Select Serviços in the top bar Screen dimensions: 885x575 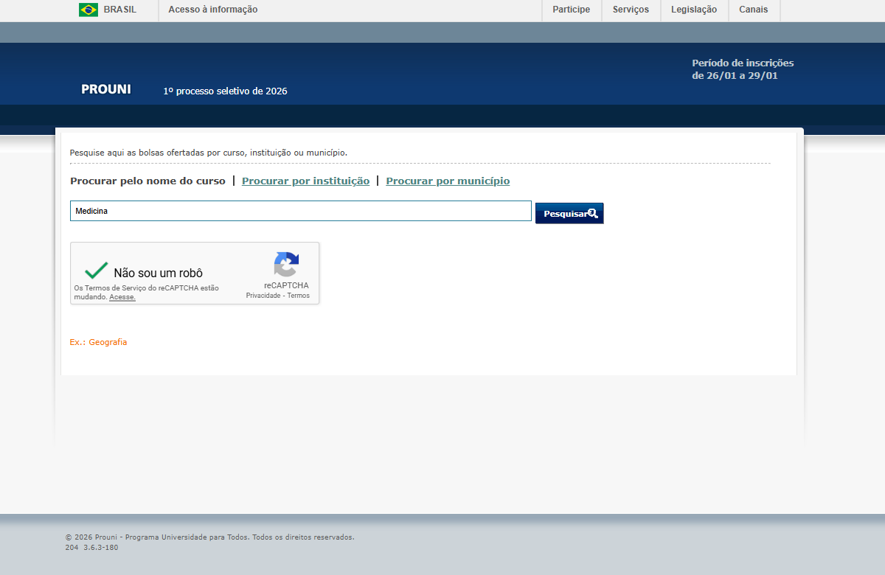coord(631,10)
